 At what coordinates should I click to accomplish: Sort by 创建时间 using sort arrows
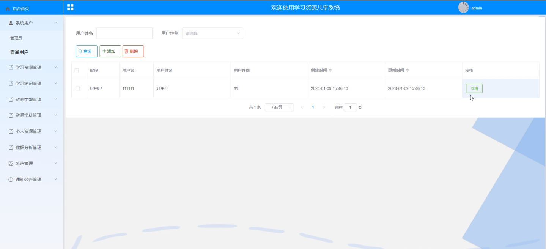tap(330, 71)
